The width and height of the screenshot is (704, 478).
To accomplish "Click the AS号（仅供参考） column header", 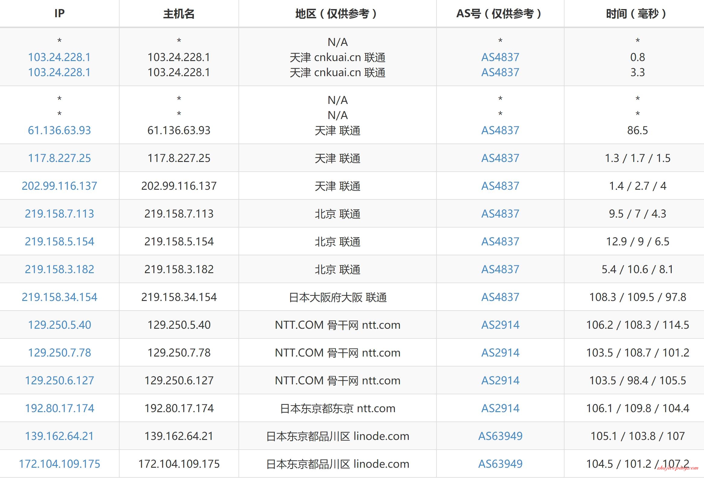I will click(x=500, y=14).
